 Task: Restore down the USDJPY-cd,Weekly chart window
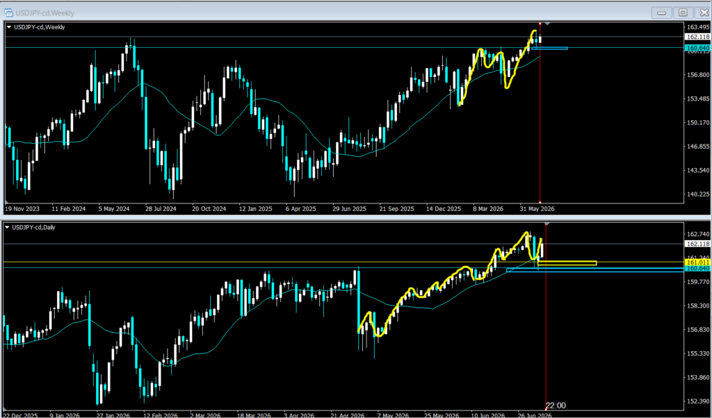tap(683, 12)
